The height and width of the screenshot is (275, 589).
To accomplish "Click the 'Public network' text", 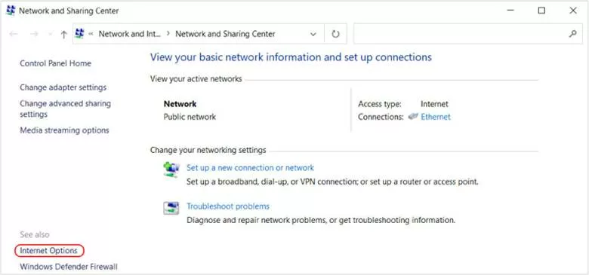I will [x=190, y=117].
